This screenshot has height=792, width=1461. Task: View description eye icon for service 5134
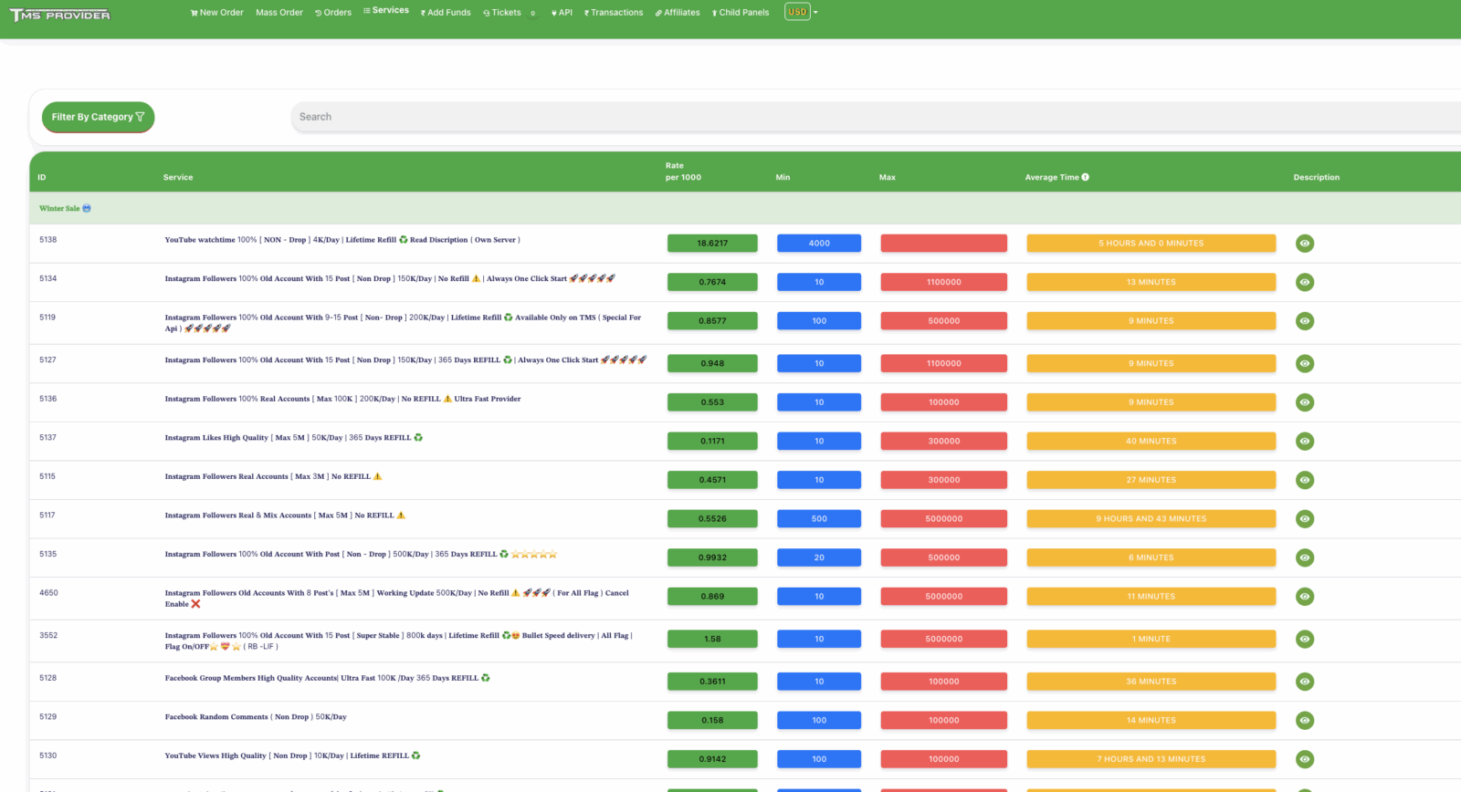1305,283
